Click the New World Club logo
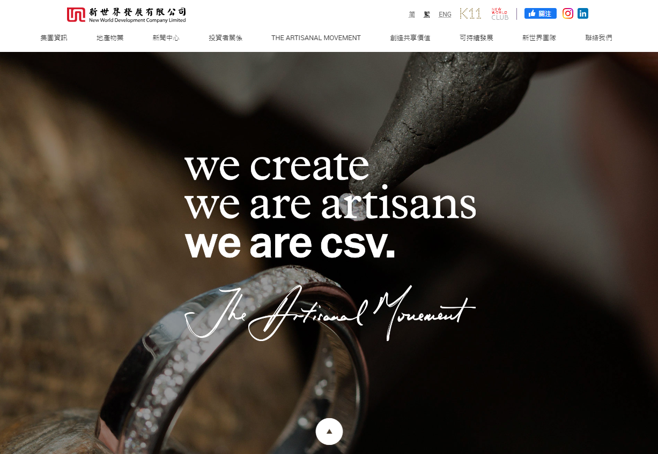Screen dimensions: 658x454 500,14
